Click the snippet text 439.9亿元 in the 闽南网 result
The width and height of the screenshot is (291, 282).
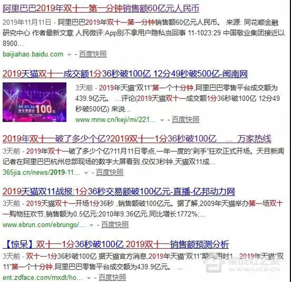click(x=92, y=98)
